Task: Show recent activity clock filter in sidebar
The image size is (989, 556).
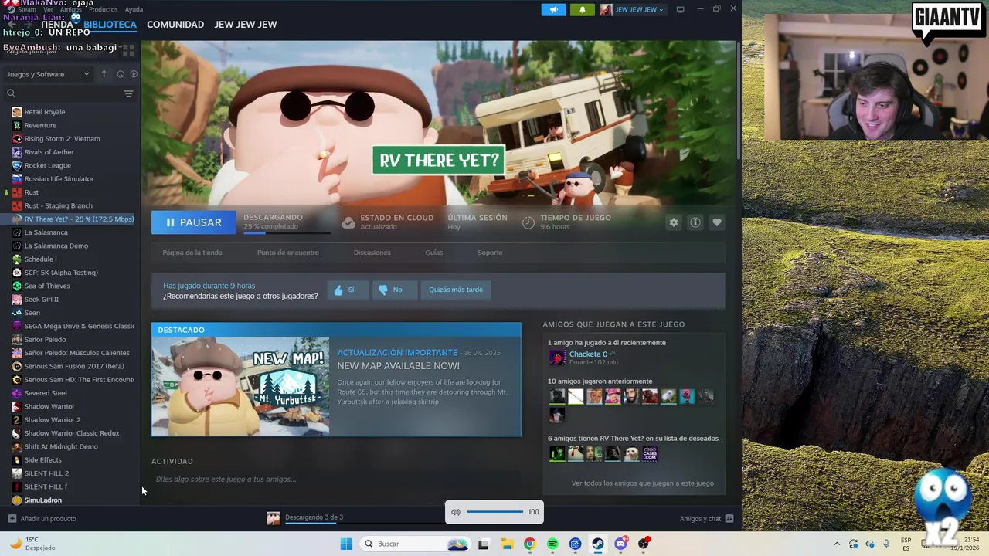Action: point(121,74)
